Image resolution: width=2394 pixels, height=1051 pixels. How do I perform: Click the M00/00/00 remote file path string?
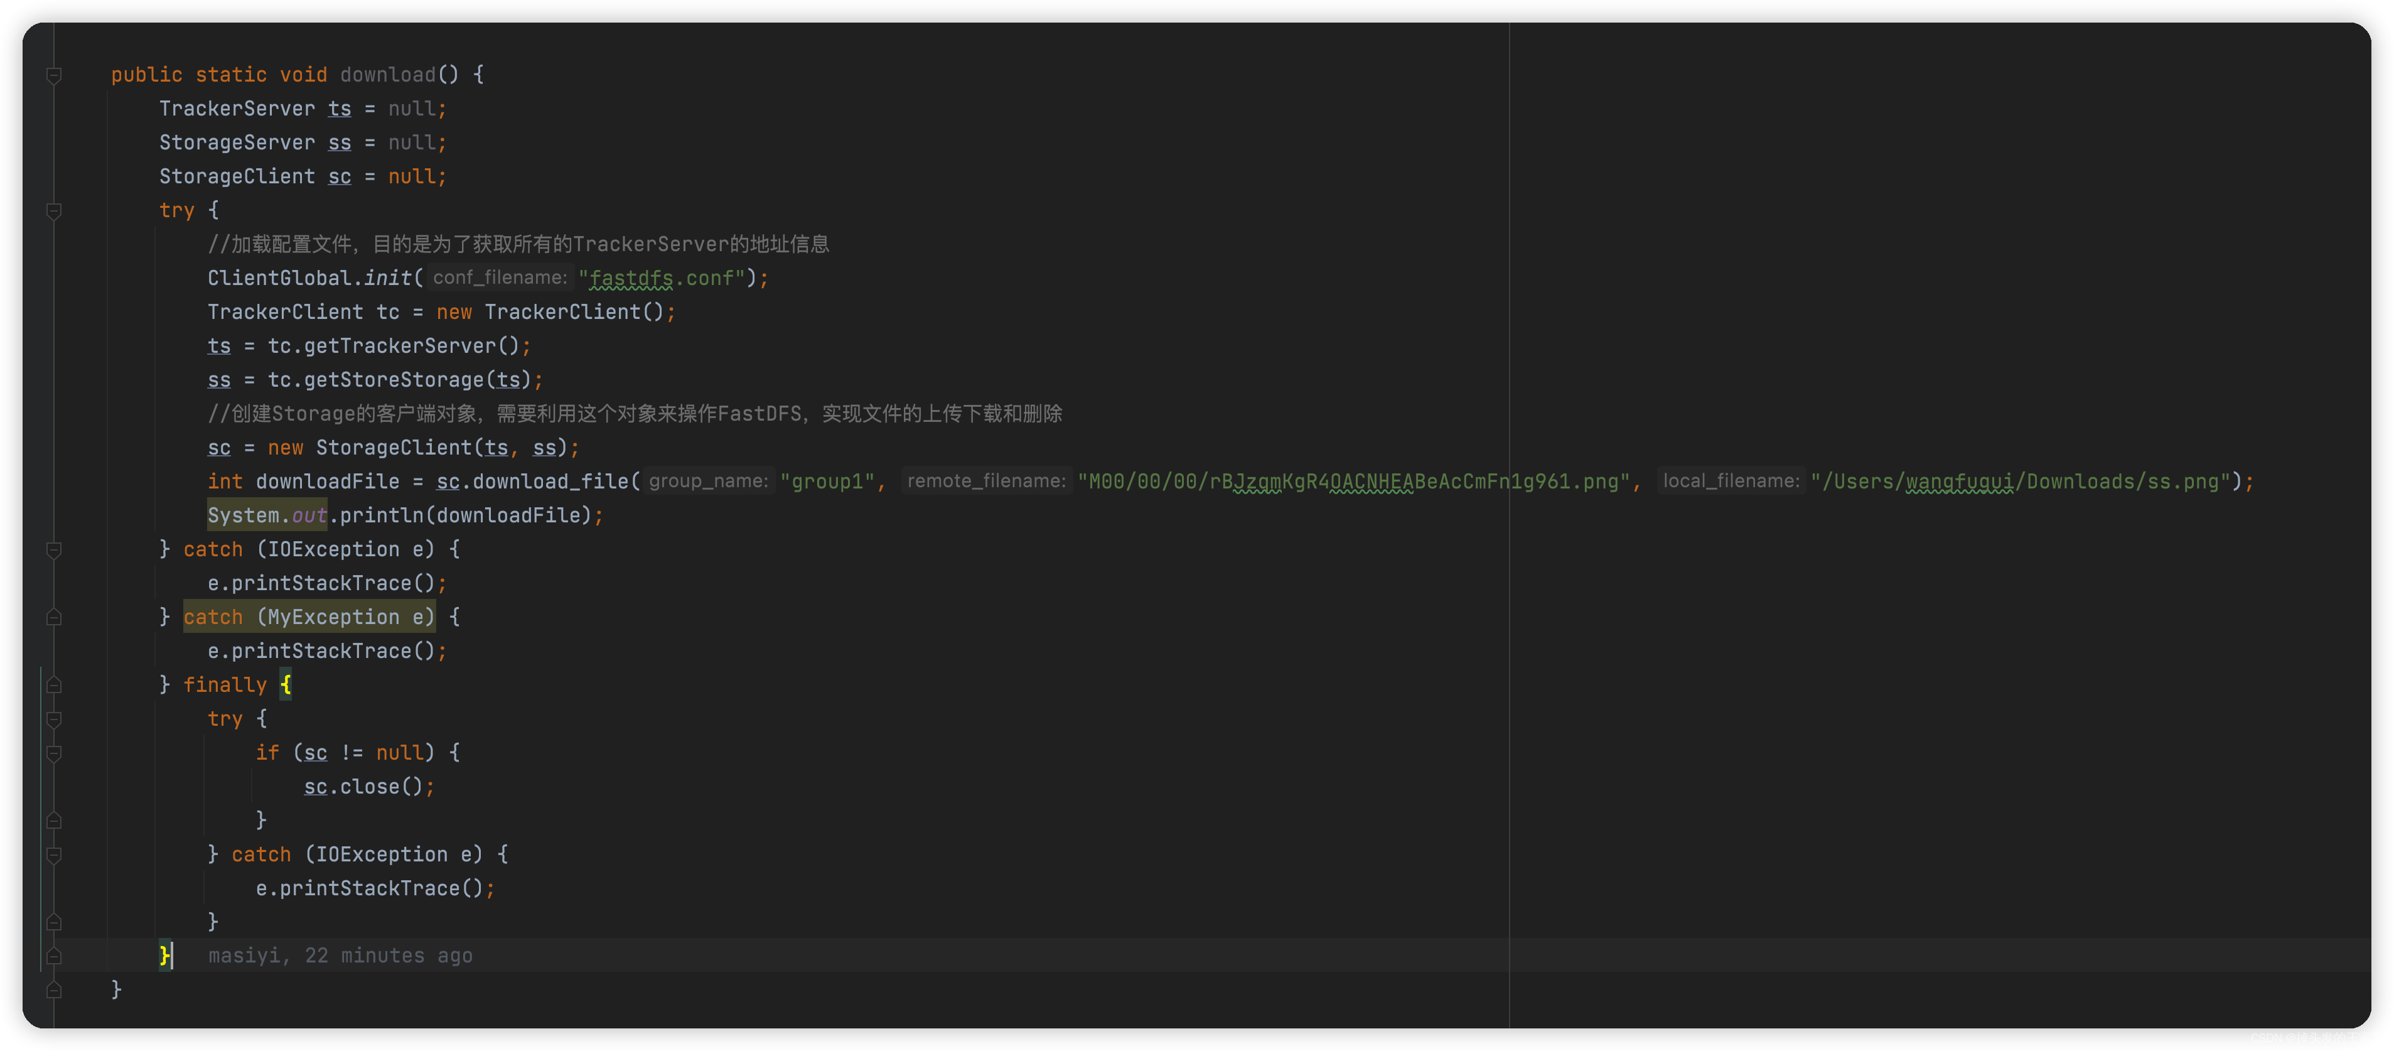pos(1353,482)
